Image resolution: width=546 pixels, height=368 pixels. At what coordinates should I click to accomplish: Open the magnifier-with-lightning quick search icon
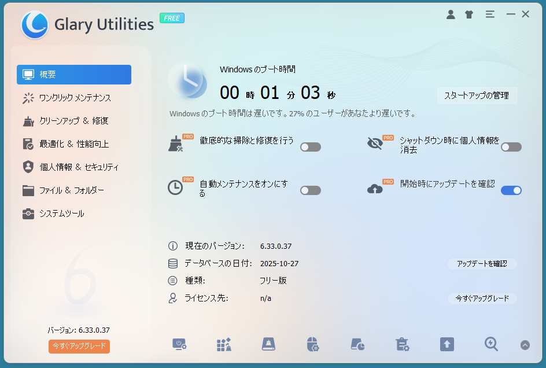491,344
